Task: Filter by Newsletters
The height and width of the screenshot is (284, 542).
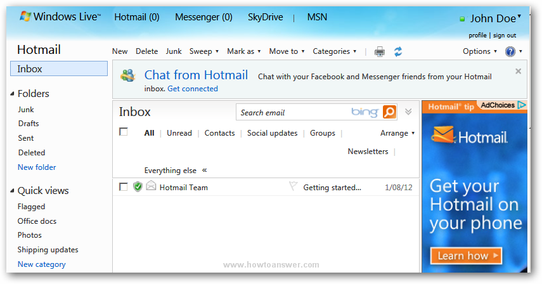Action: (x=368, y=152)
